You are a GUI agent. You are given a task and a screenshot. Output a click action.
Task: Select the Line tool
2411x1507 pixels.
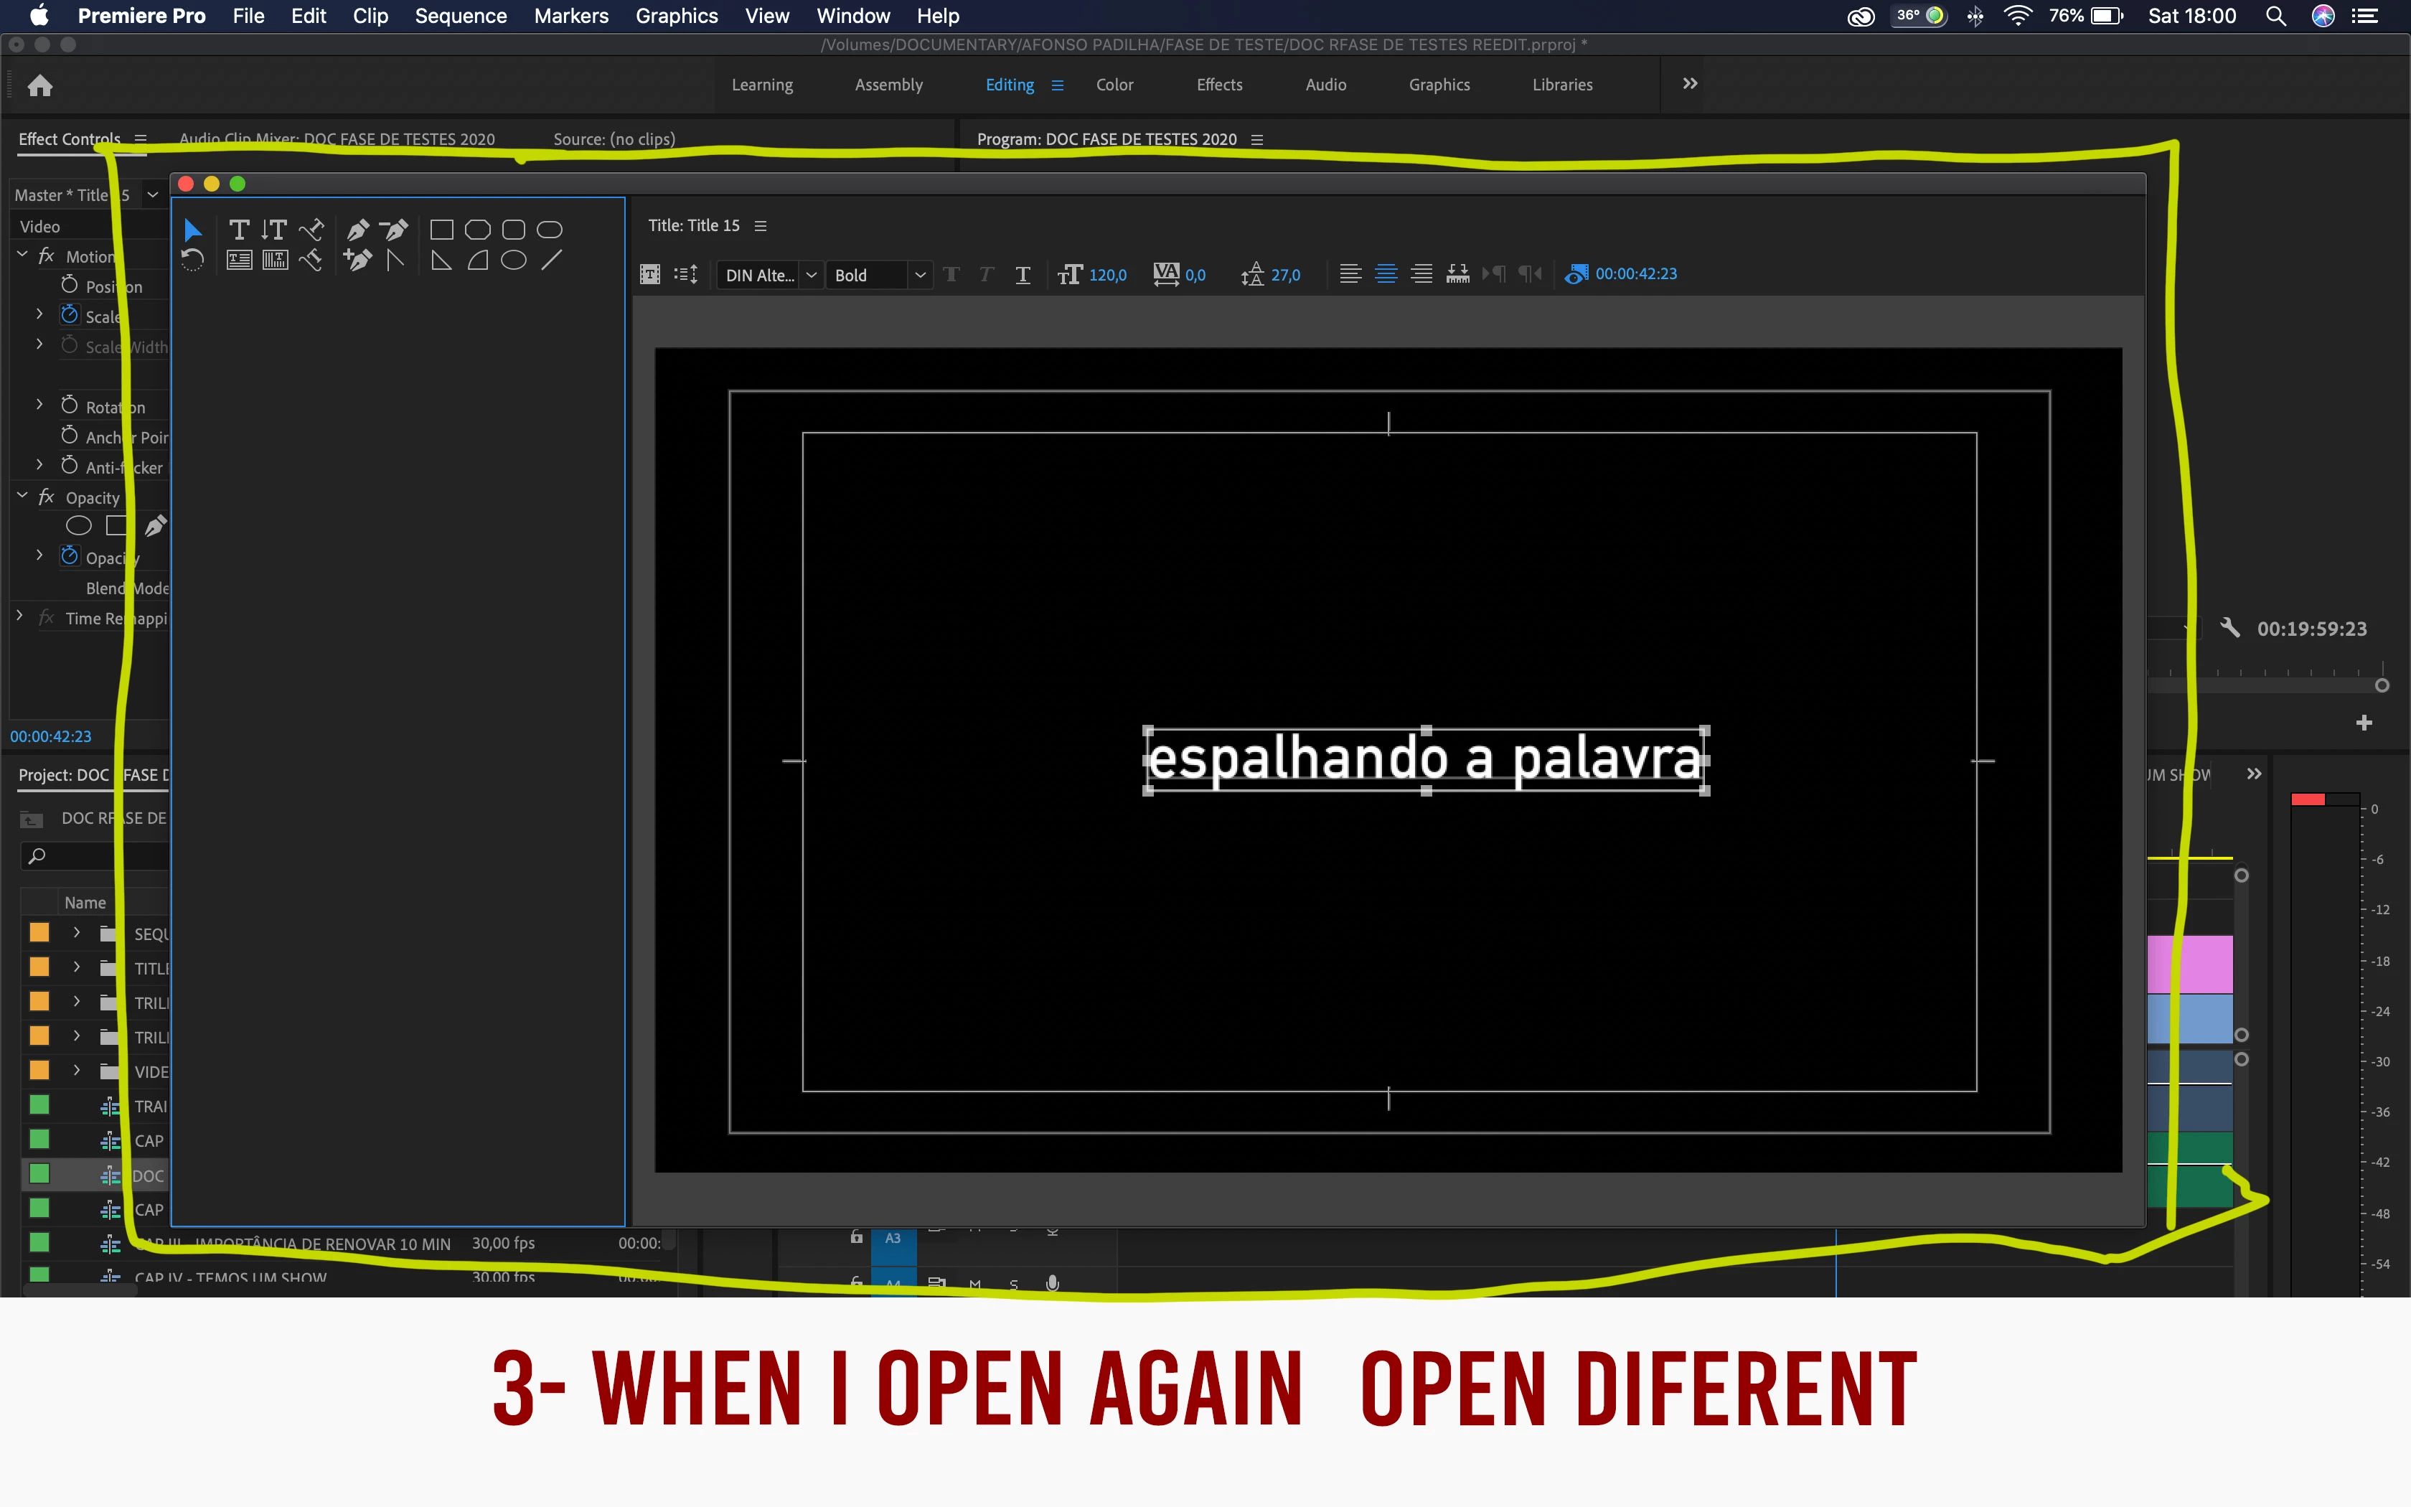(x=551, y=260)
